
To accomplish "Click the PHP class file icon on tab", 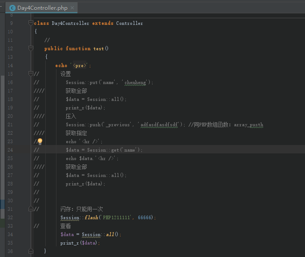I will (x=12, y=8).
